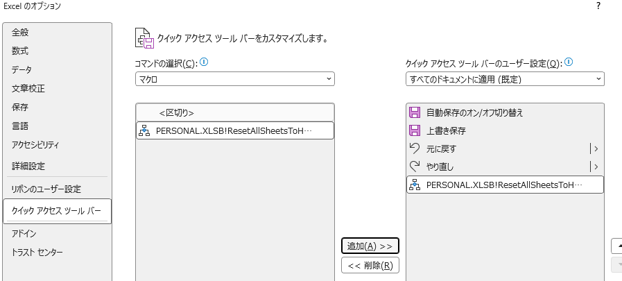Screen dimensions: 622x281
Task: Click the 元に戻す undo arrow icon
Action: click(x=414, y=148)
